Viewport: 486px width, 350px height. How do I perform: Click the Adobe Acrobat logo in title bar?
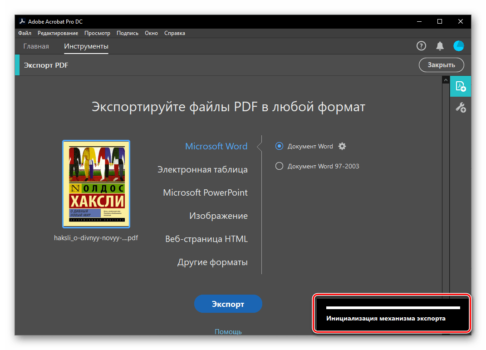click(x=22, y=21)
